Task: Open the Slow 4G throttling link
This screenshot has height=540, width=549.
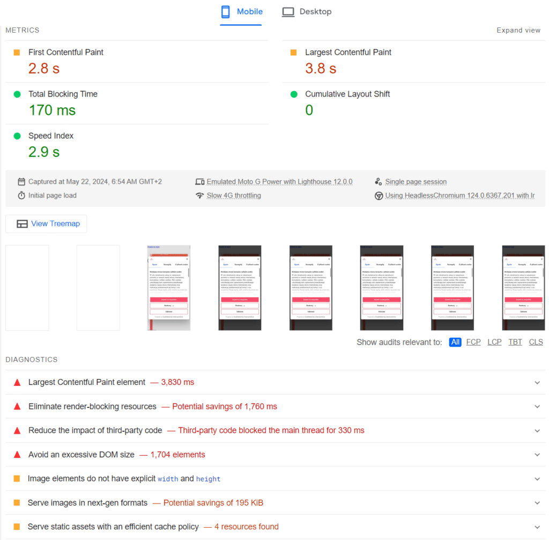Action: tap(234, 195)
